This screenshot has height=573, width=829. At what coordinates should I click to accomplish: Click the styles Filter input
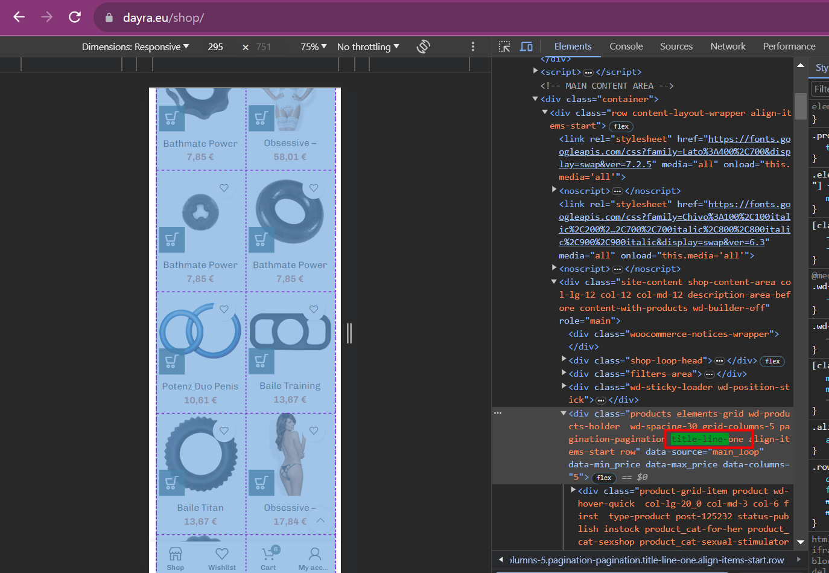(x=821, y=89)
